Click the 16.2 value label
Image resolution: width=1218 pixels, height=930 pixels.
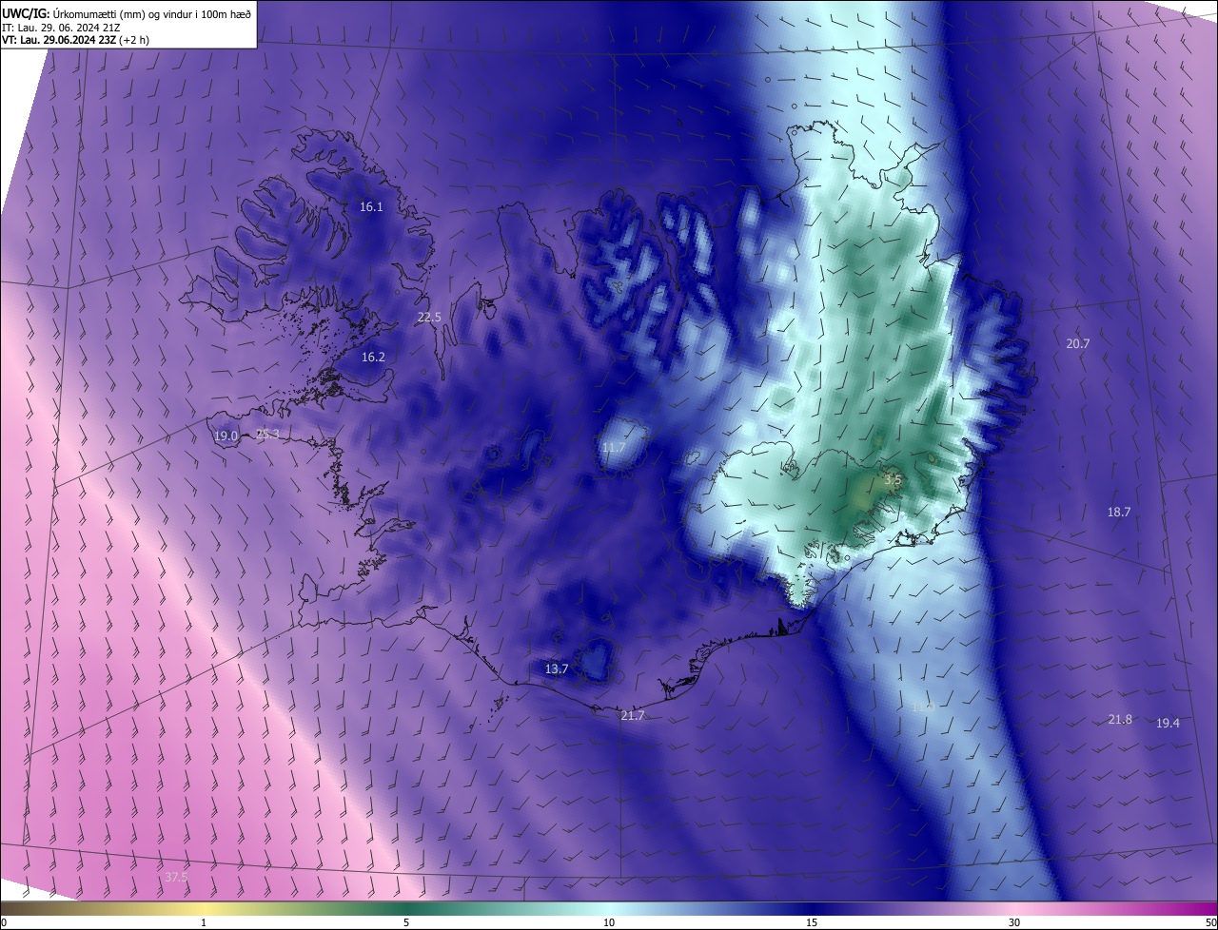[x=373, y=358]
